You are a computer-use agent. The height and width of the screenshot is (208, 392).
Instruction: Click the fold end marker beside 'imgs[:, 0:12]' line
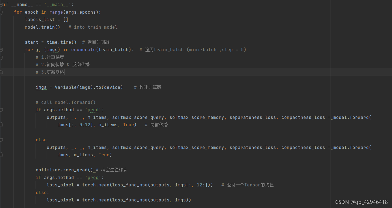[x=1, y=125]
